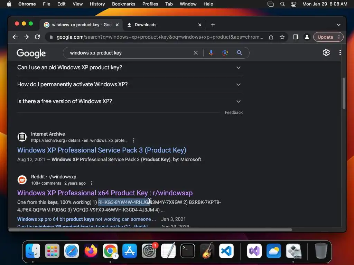Expand 'Is there a free version of Windows XP?'
The height and width of the screenshot is (265, 354).
click(130, 101)
